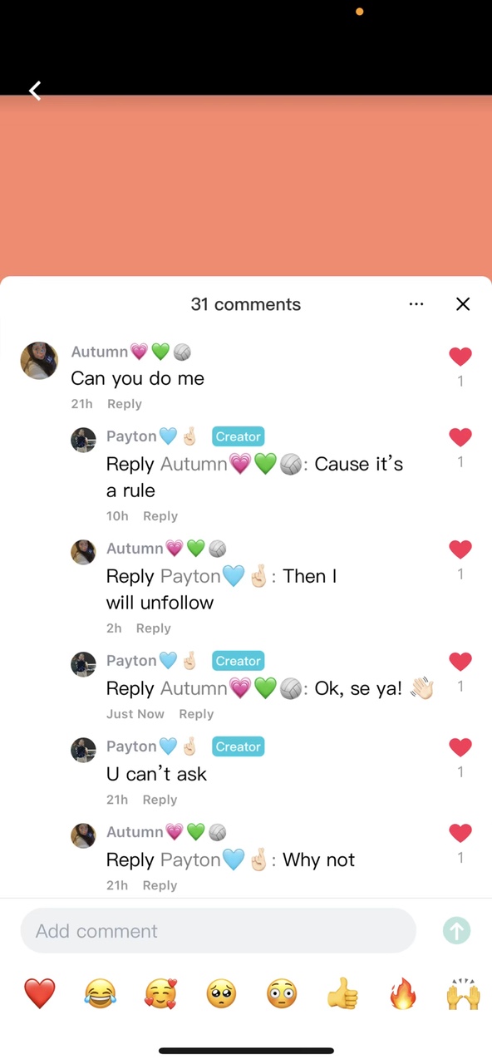The width and height of the screenshot is (492, 1064).
Task: Insert the thumbs up emoji
Action: (x=342, y=993)
